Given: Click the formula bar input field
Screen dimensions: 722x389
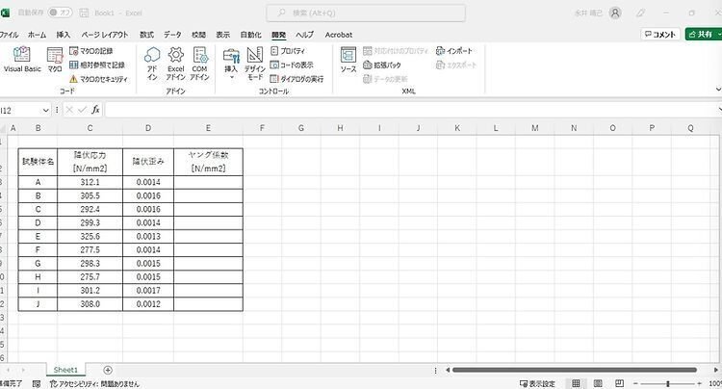Looking at the screenshot, I should tap(412, 110).
